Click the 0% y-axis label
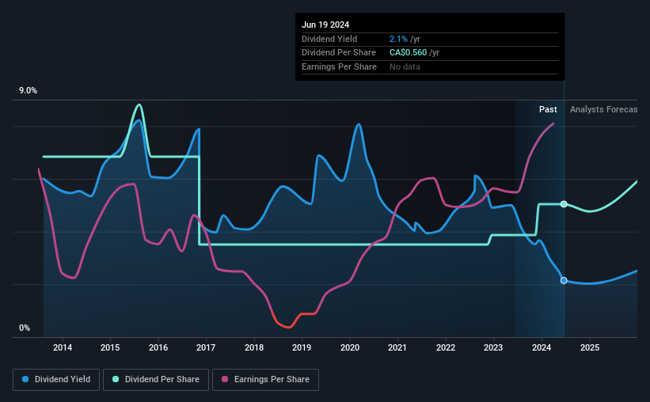This screenshot has width=650, height=402. pyautogui.click(x=25, y=328)
